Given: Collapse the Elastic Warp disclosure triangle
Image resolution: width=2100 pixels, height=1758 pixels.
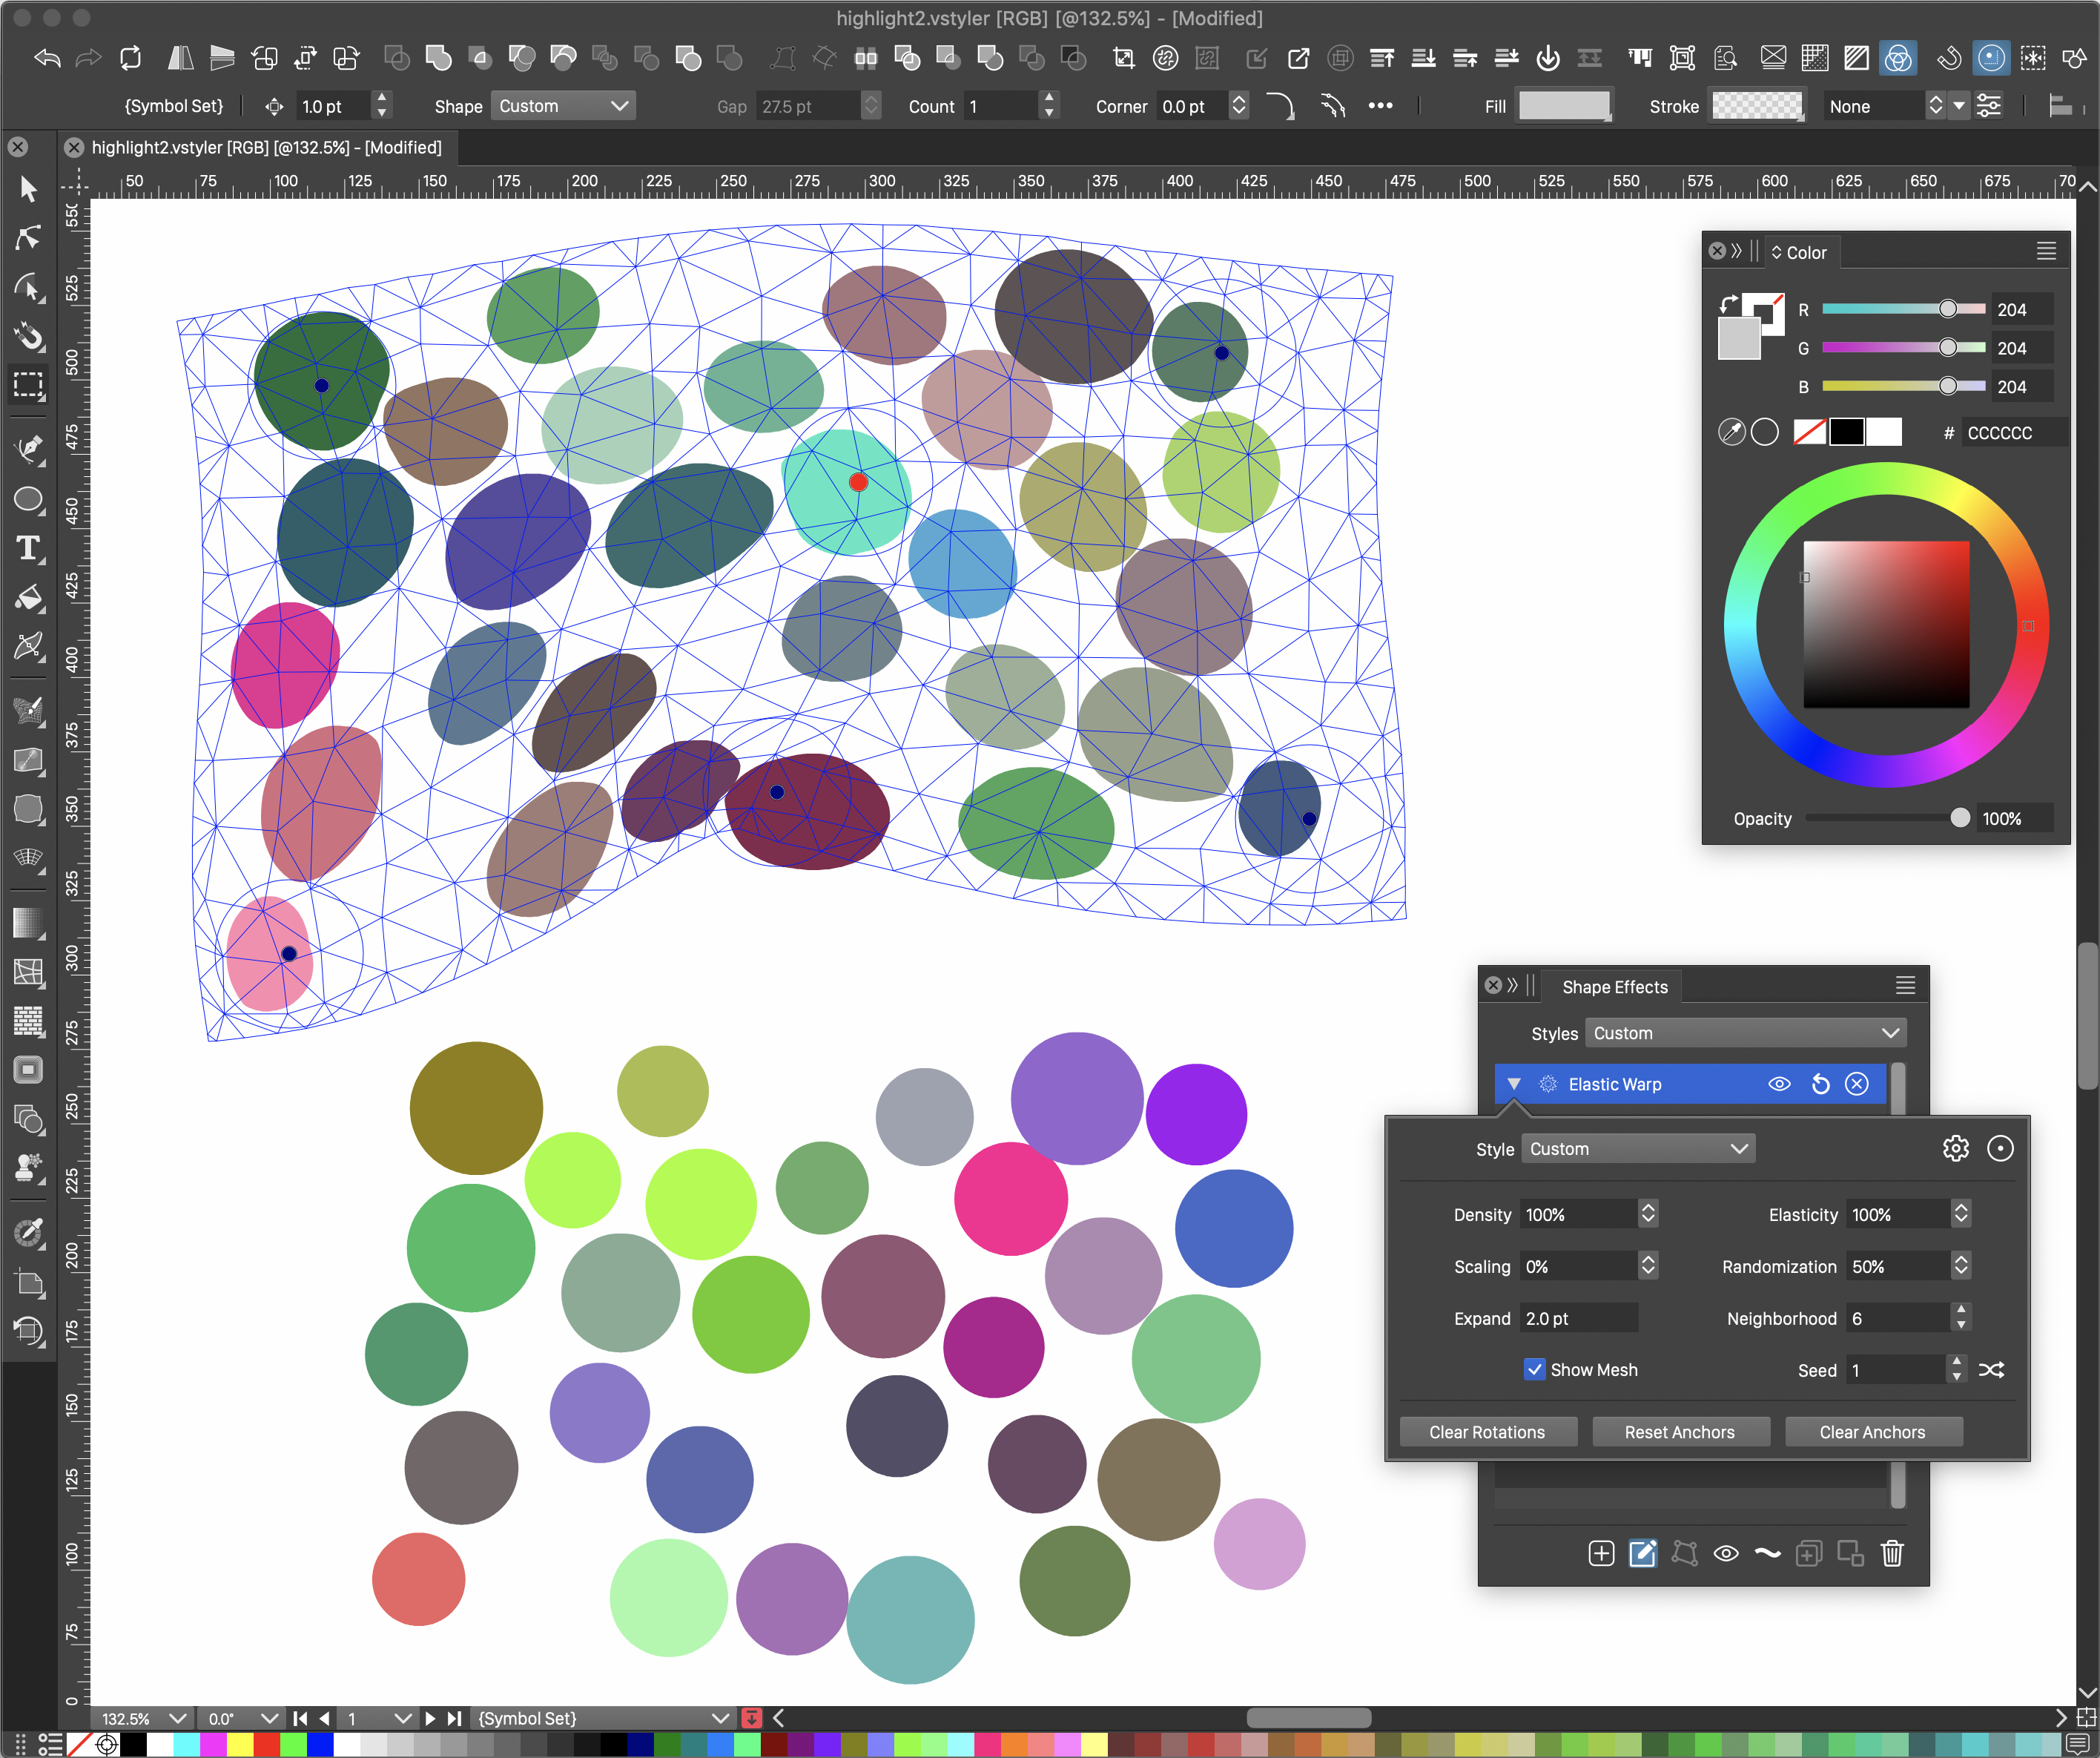Looking at the screenshot, I should (1514, 1084).
